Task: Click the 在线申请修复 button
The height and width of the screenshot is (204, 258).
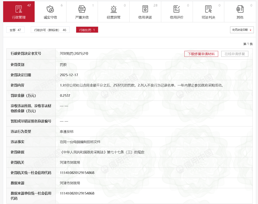Action: tap(235, 54)
